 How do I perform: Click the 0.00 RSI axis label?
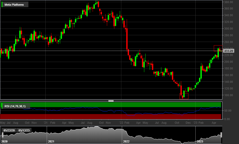click(x=227, y=119)
